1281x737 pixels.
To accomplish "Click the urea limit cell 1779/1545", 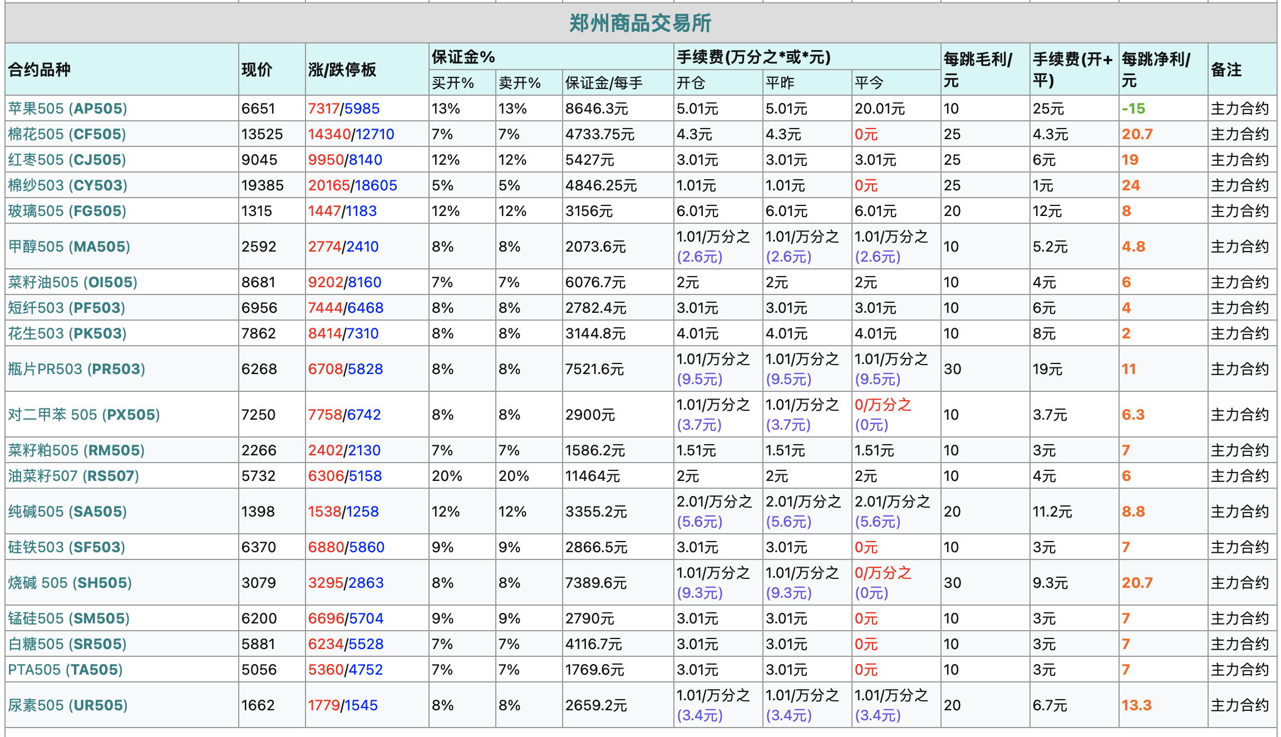I will point(343,705).
